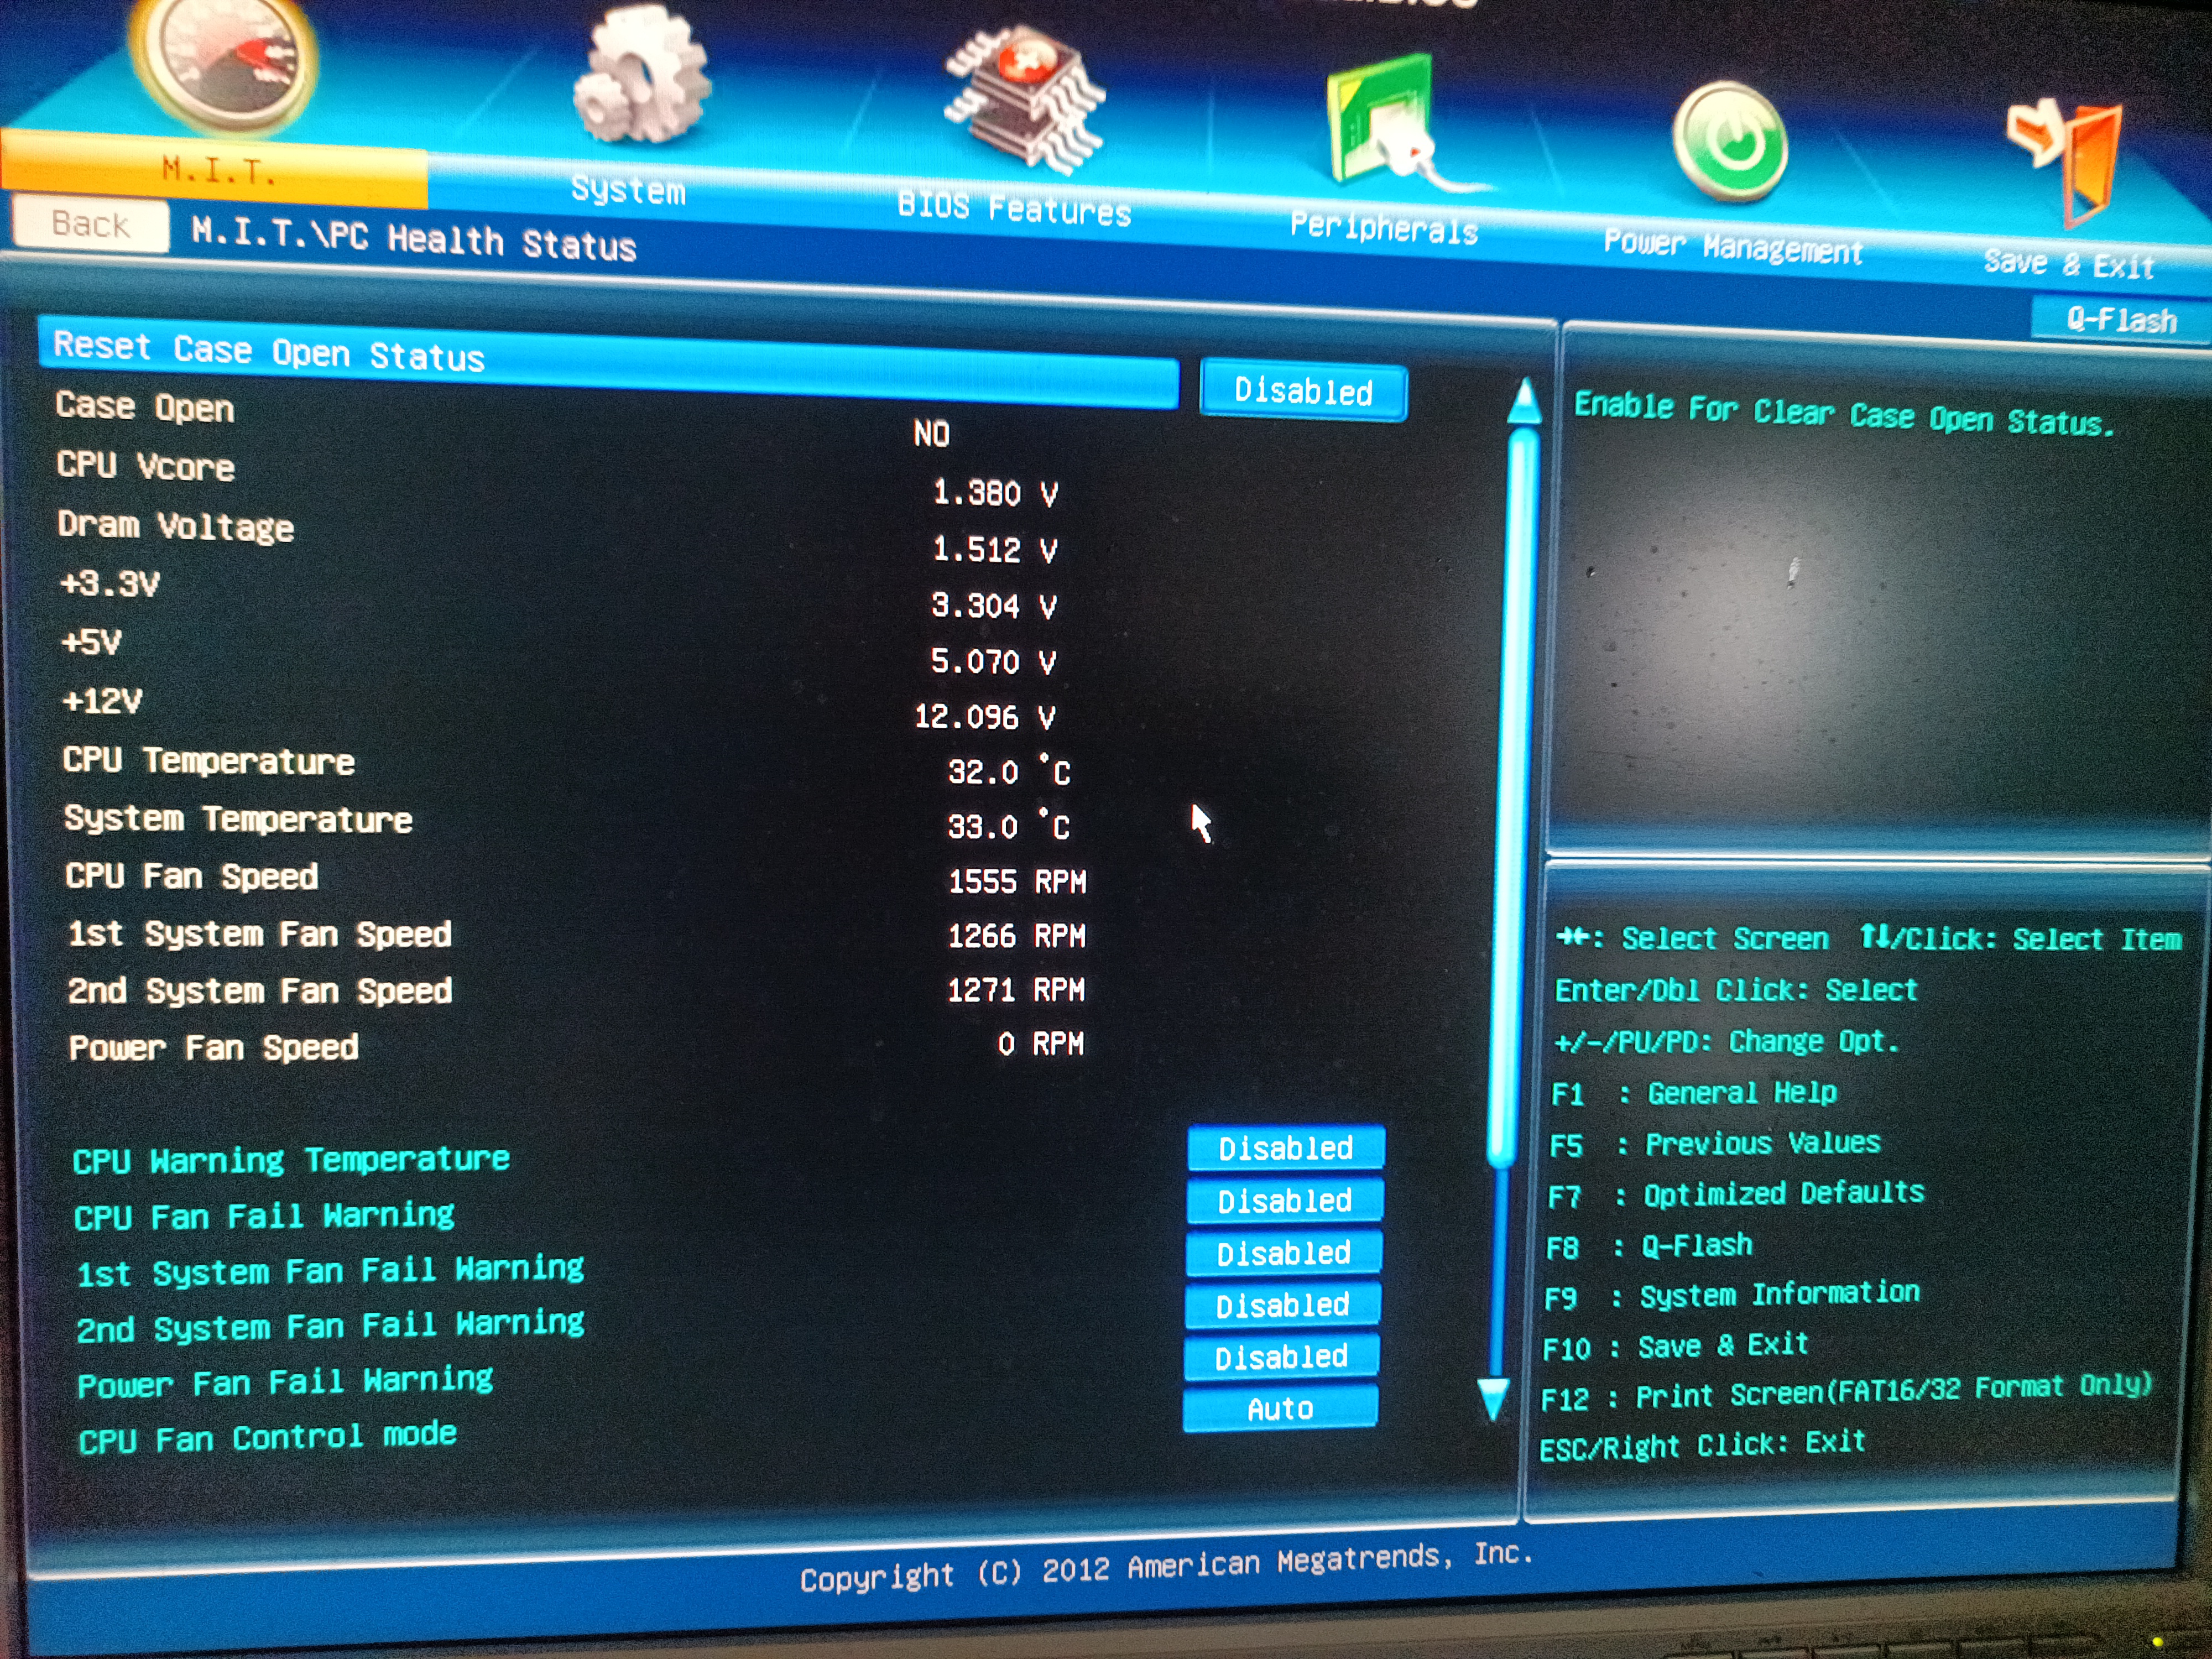
Task: Toggle 1st System Fan Fail Warning
Action: tap(1284, 1253)
